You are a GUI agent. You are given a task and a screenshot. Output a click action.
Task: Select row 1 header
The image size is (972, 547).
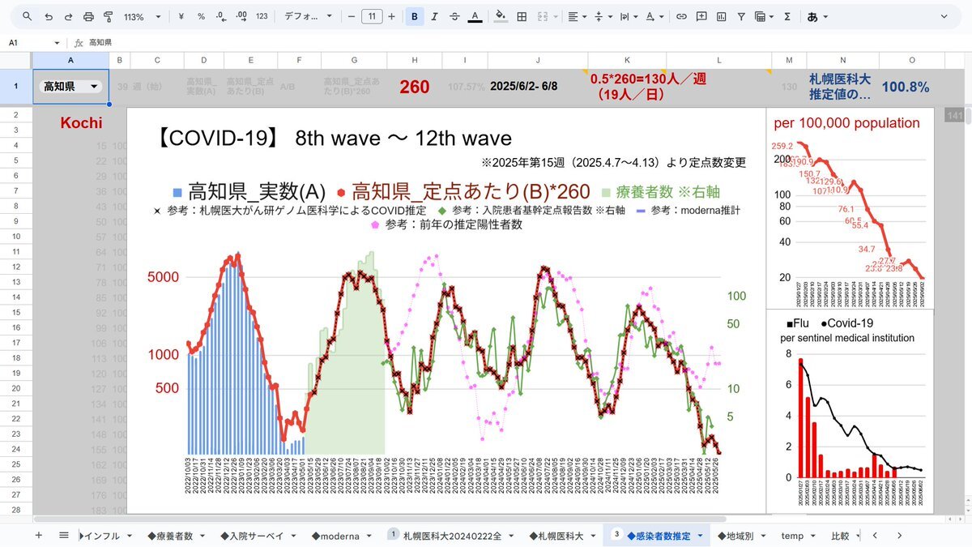(x=16, y=86)
